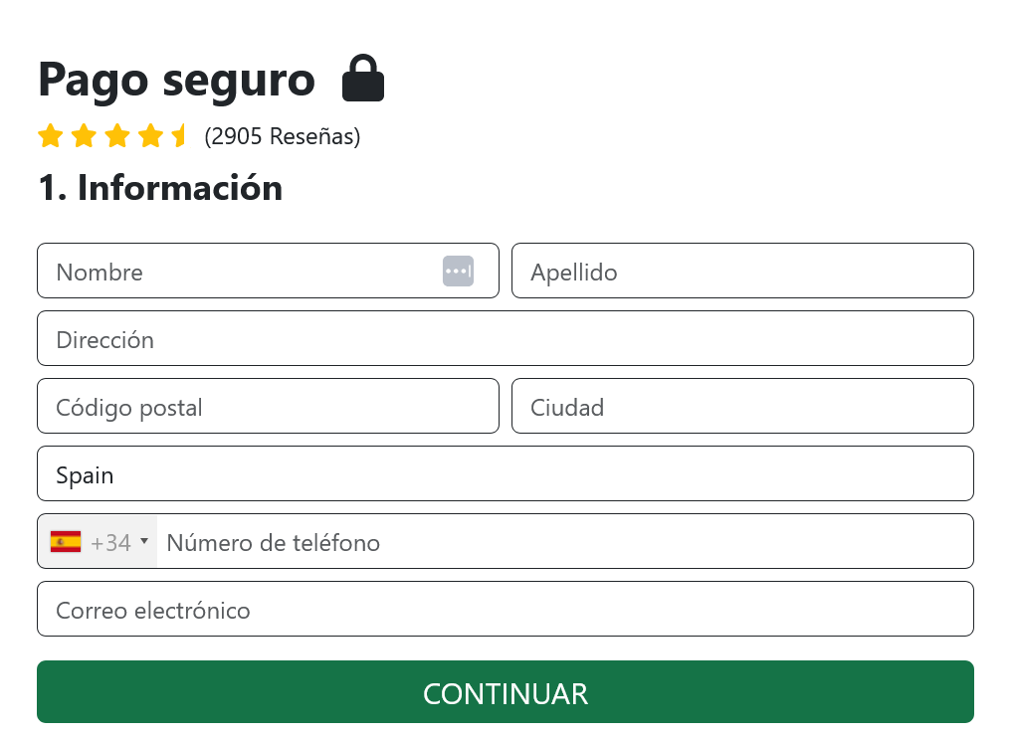The image size is (1016, 737).
Task: Click inside the Apellido field
Action: [x=742, y=271]
